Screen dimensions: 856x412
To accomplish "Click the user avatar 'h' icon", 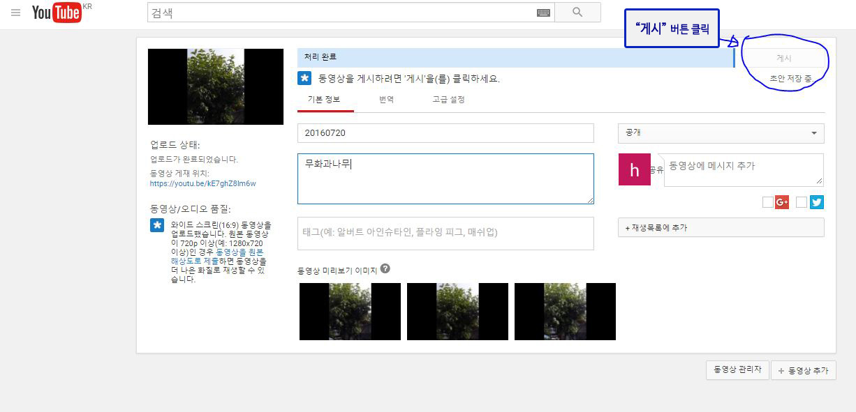I will tap(634, 169).
